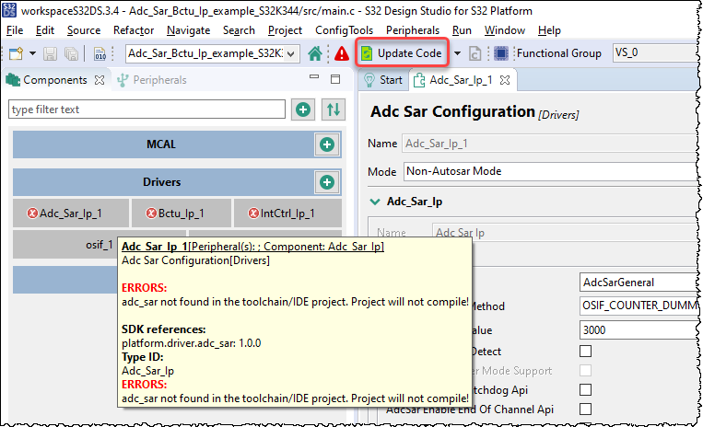Open the Help menu
703x427 pixels.
tap(549, 30)
